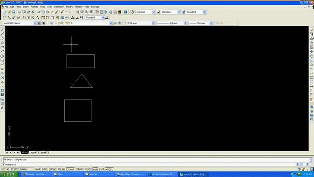Select the Angular Dimension tool
314x177 pixels.
[x=37, y=18]
